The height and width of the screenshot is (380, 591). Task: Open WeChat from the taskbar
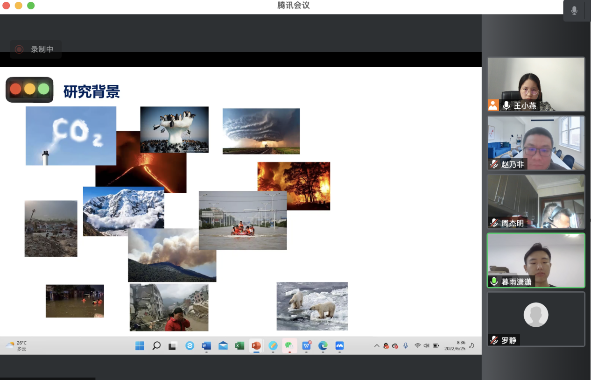click(x=289, y=345)
